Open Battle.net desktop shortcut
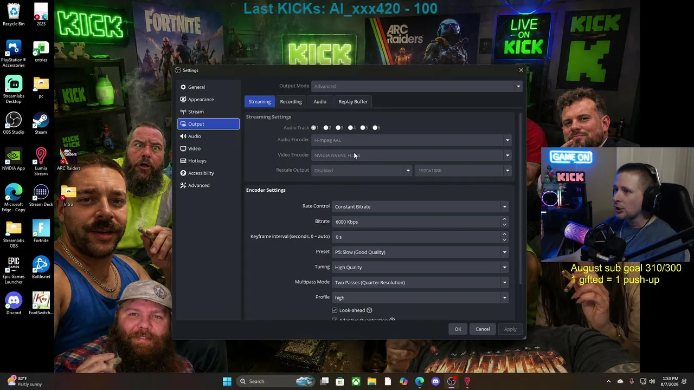 pyautogui.click(x=41, y=268)
